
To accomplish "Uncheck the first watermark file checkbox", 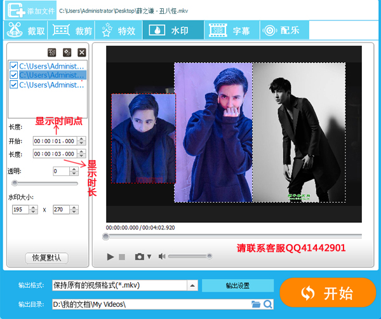I will pyautogui.click(x=14, y=65).
